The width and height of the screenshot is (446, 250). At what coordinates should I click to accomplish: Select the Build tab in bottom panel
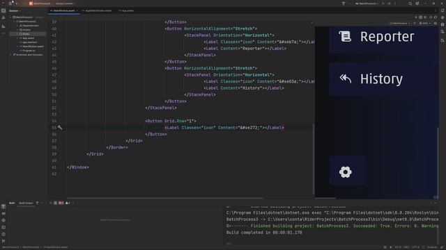coord(12,203)
